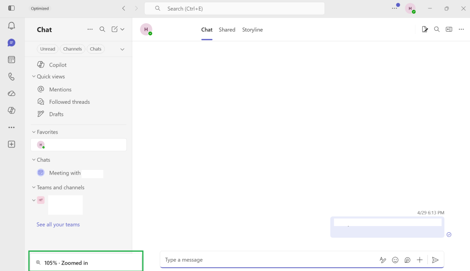Click the 4/29 6:13 PM timestamp
470x271 pixels.
[x=431, y=213]
